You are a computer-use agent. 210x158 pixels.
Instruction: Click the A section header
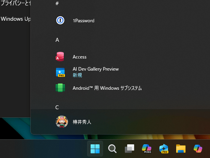57,40
